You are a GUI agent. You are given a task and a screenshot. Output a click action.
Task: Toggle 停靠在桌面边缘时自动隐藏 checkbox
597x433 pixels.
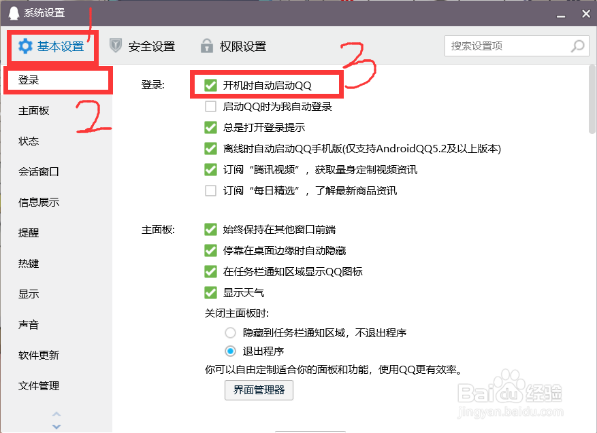pyautogui.click(x=210, y=251)
